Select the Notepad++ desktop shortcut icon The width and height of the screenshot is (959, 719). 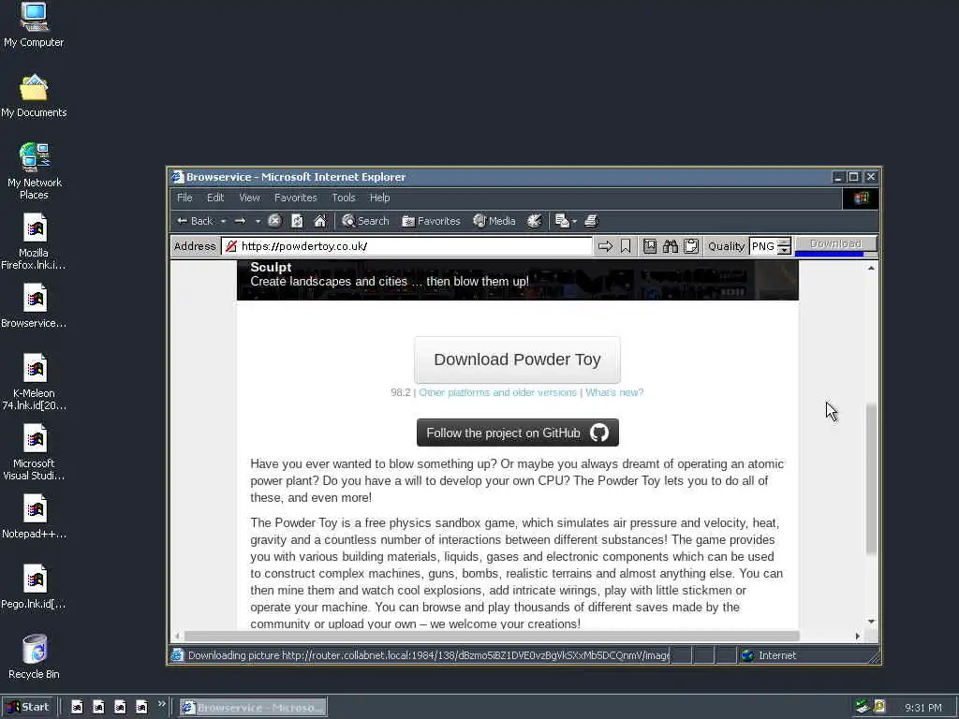click(x=34, y=517)
